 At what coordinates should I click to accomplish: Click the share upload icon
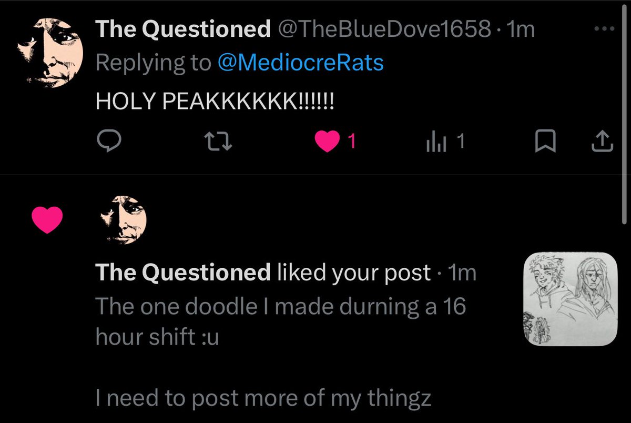tap(603, 142)
